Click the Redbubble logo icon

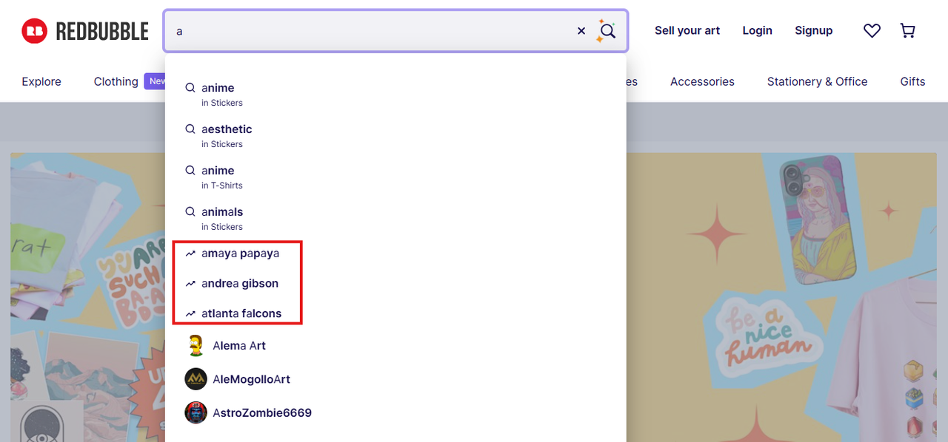(34, 30)
